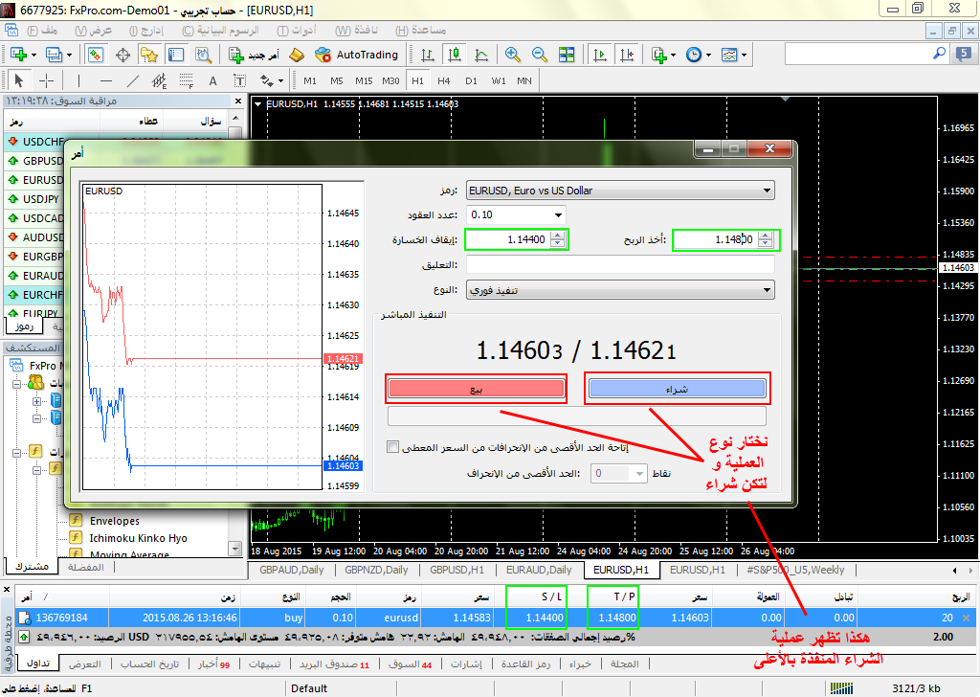This screenshot has height=697, width=980.
Task: Click the take profit stepper arrows
Action: tap(766, 239)
